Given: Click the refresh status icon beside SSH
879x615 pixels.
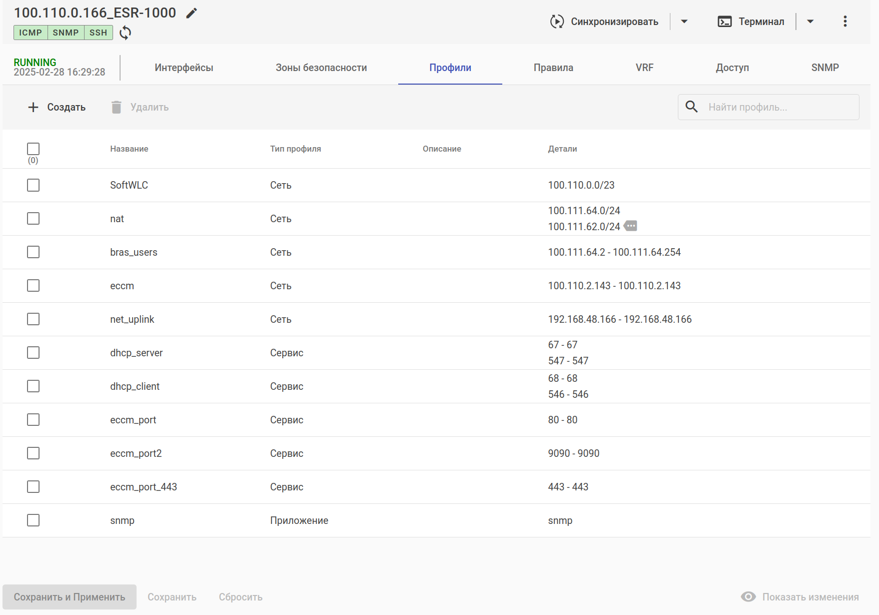Looking at the screenshot, I should tap(125, 33).
